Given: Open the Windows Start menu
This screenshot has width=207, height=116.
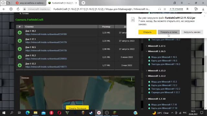Looking at the screenshot, I should coord(4,113).
